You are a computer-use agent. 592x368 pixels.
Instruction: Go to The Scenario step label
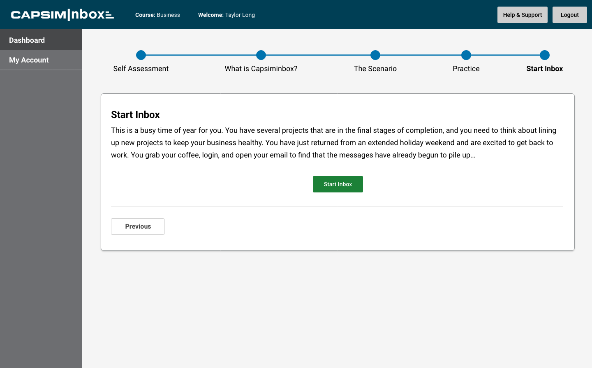pyautogui.click(x=375, y=69)
